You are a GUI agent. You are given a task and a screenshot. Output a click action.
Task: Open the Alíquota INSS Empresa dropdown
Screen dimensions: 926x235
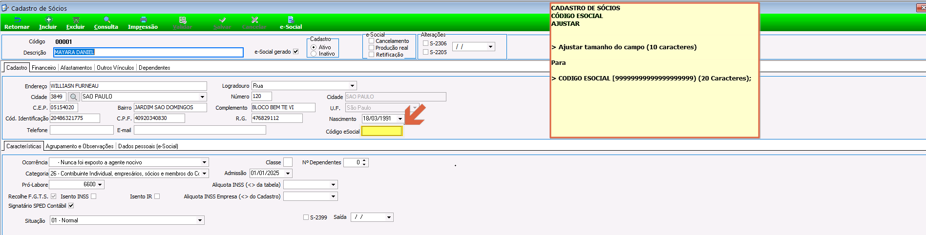point(334,196)
